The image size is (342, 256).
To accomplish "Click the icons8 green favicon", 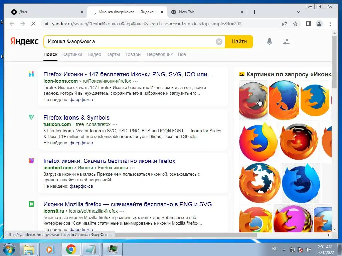I will tap(31, 204).
